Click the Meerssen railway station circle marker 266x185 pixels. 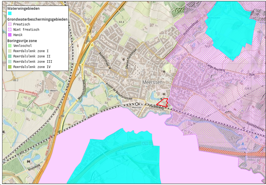coord(137,104)
